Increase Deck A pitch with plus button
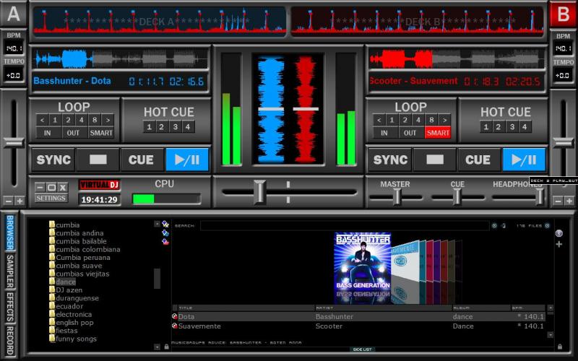This screenshot has width=578, height=361. [x=20, y=201]
